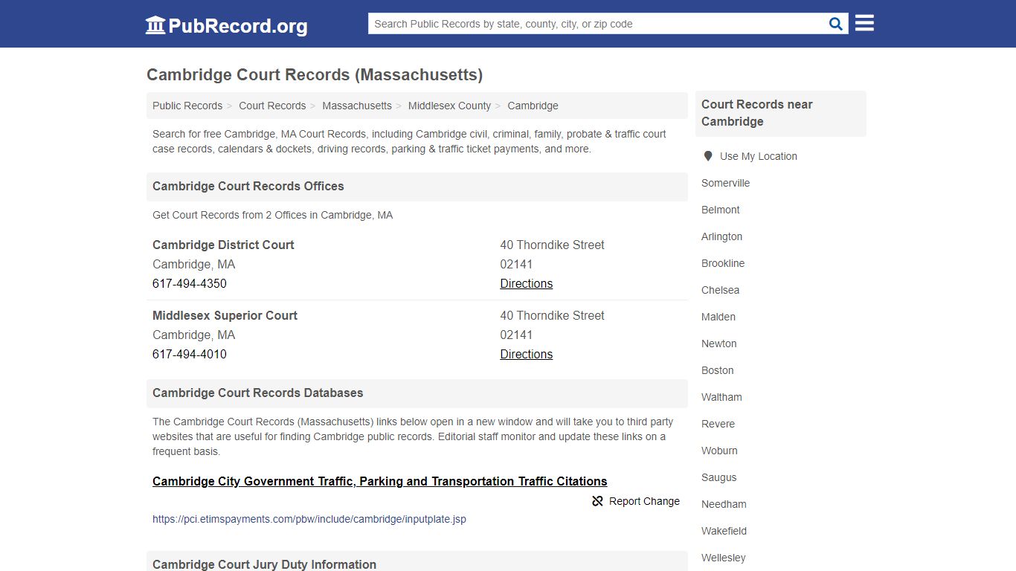Click the Cambridge Court Jury Duty Information heading
Viewport: 1016px width, 571px height.
[264, 564]
